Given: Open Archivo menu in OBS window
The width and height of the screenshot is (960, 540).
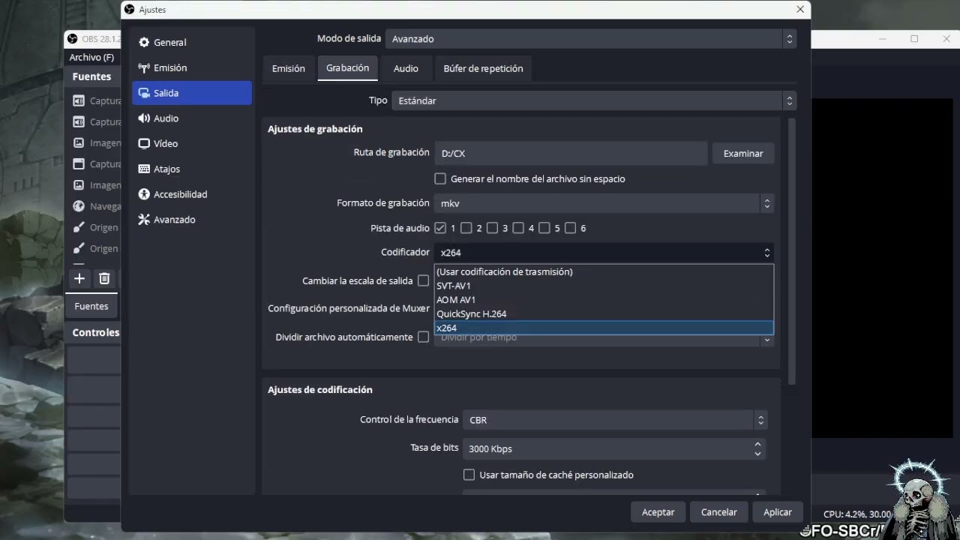Looking at the screenshot, I should click(x=91, y=57).
